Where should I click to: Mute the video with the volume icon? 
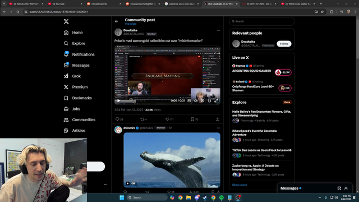(196, 100)
